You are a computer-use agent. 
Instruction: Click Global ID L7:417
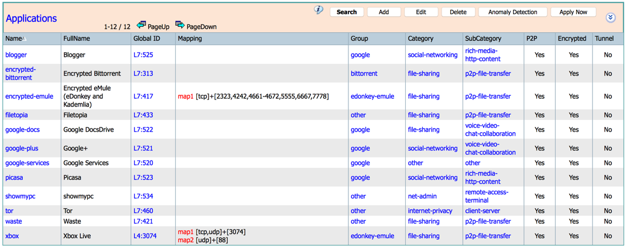143,96
